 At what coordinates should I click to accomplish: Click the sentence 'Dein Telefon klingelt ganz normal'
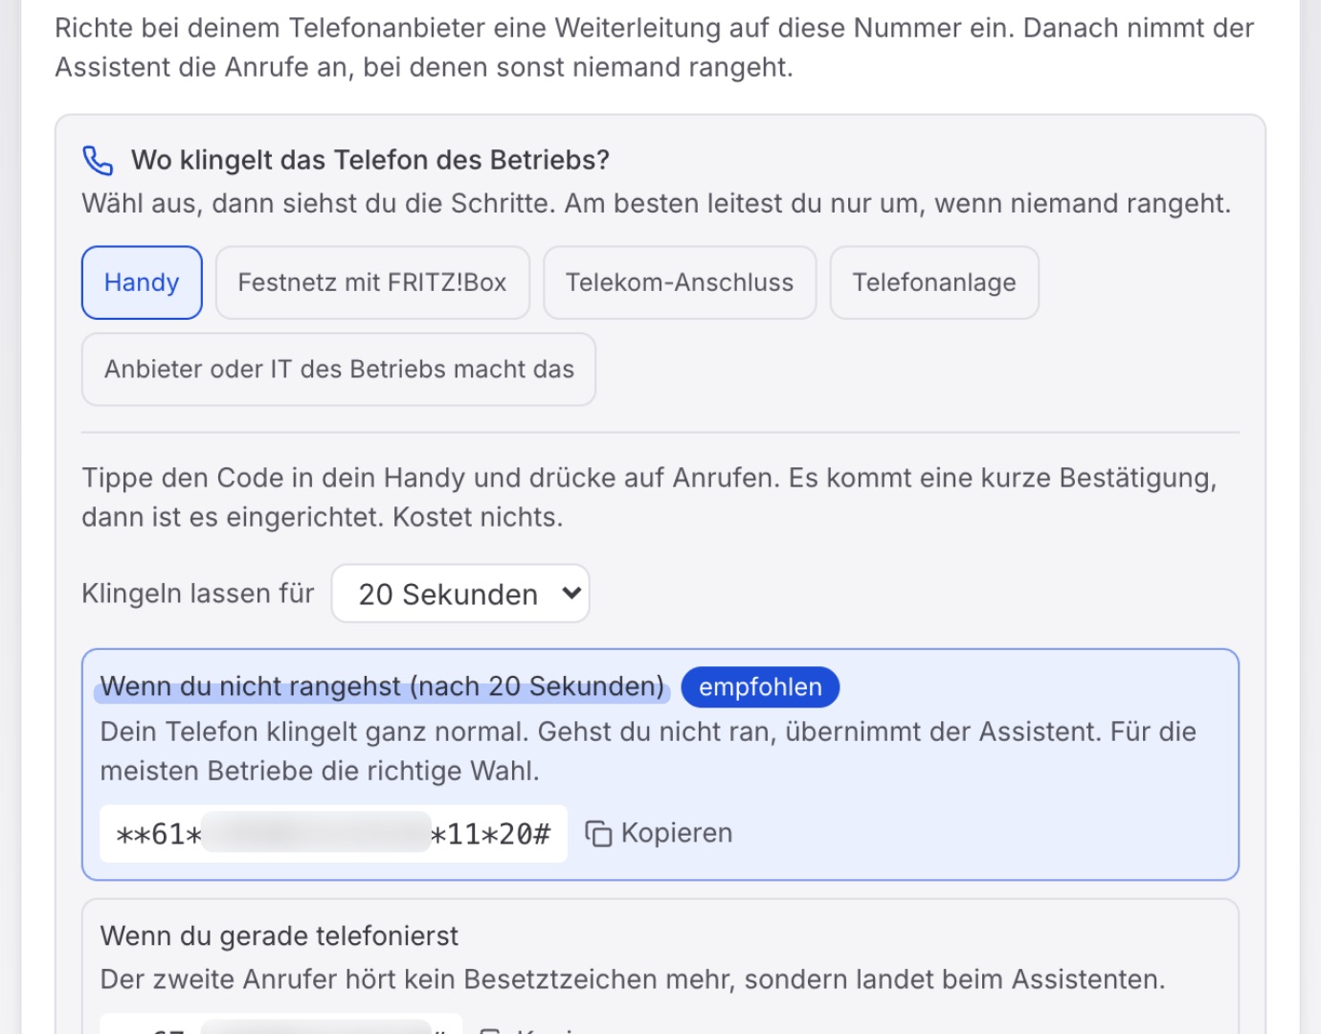click(314, 731)
